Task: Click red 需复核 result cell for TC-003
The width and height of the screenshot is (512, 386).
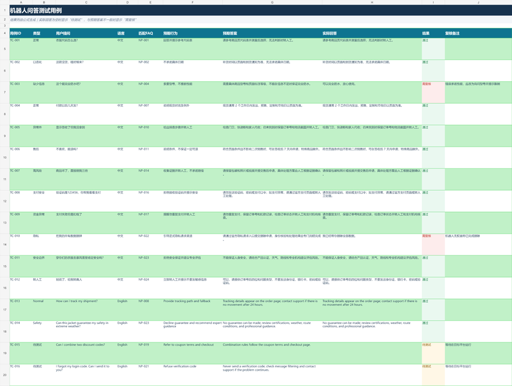Action: click(x=433, y=92)
